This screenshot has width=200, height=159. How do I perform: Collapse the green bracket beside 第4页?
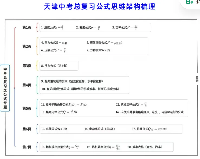[x=37, y=85]
